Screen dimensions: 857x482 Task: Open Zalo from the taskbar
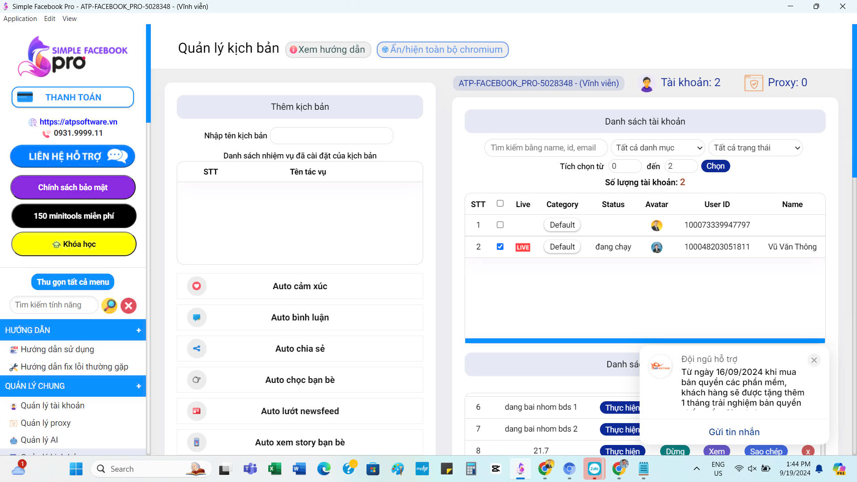point(594,469)
